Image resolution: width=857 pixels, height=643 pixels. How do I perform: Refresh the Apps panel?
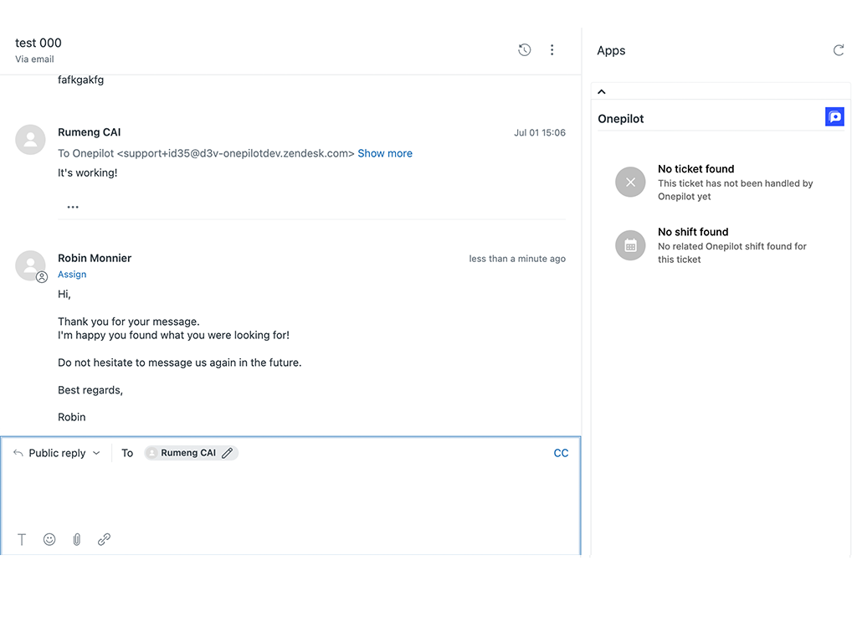point(839,50)
